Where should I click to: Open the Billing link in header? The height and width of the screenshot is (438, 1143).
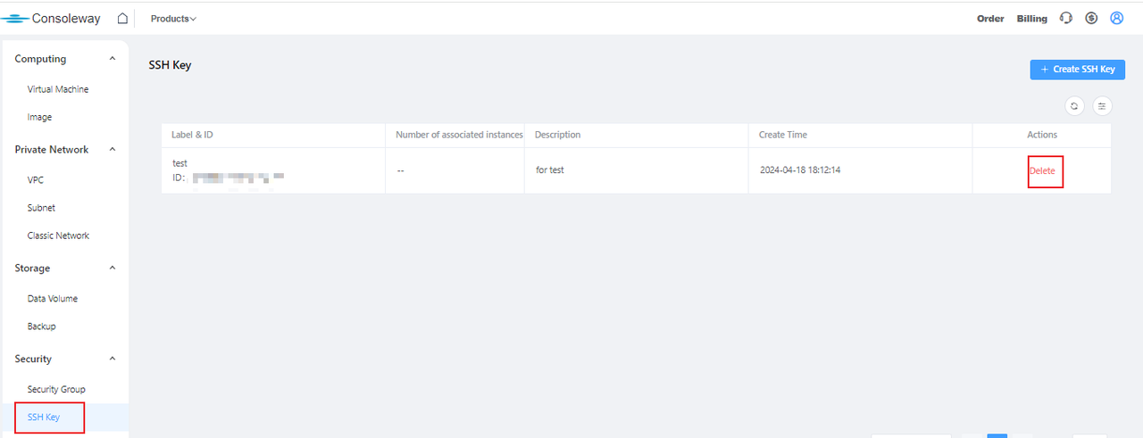click(x=1031, y=19)
